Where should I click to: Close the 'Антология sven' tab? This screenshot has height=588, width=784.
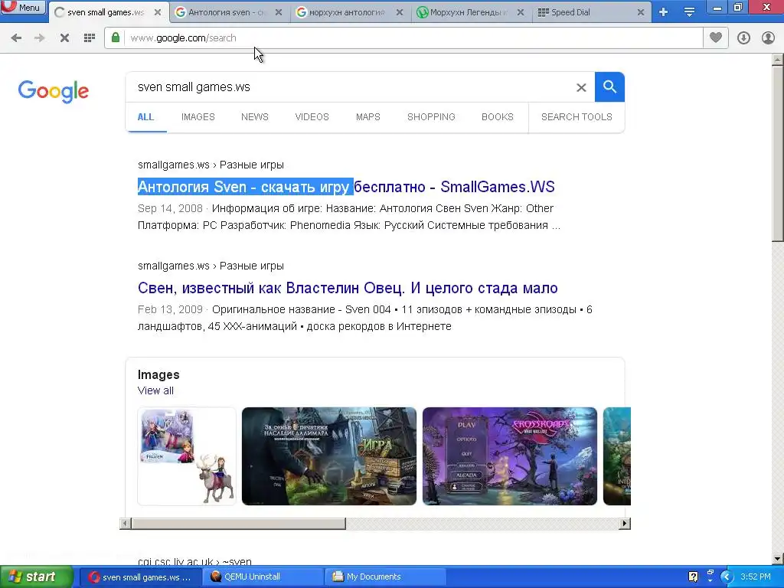[x=279, y=12]
